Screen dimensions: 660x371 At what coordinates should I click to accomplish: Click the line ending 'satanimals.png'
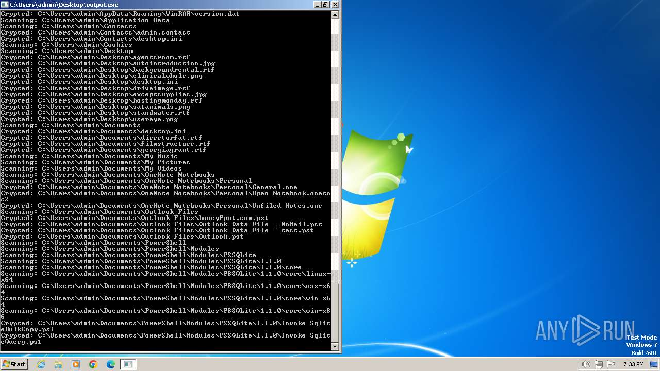pos(95,107)
